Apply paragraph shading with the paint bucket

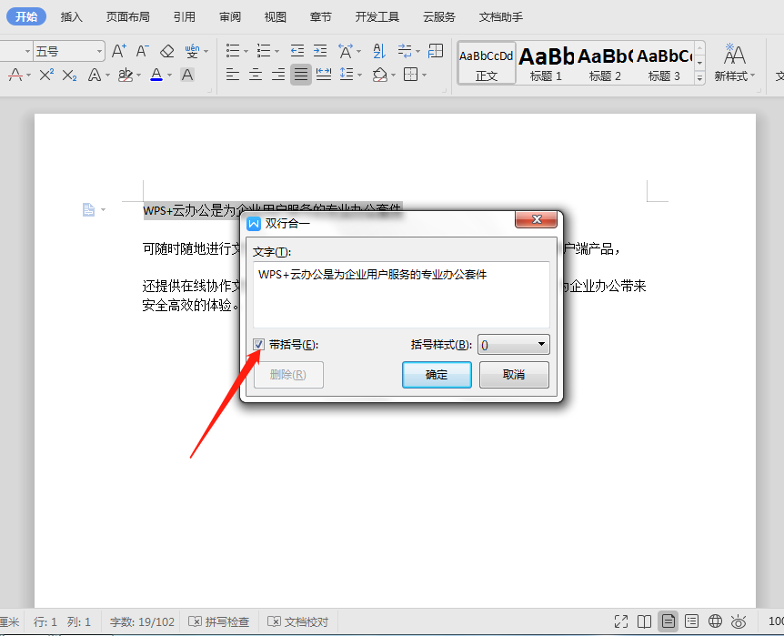coord(380,75)
